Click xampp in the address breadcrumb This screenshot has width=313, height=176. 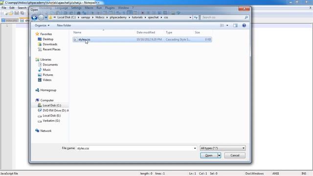pyautogui.click(x=86, y=18)
